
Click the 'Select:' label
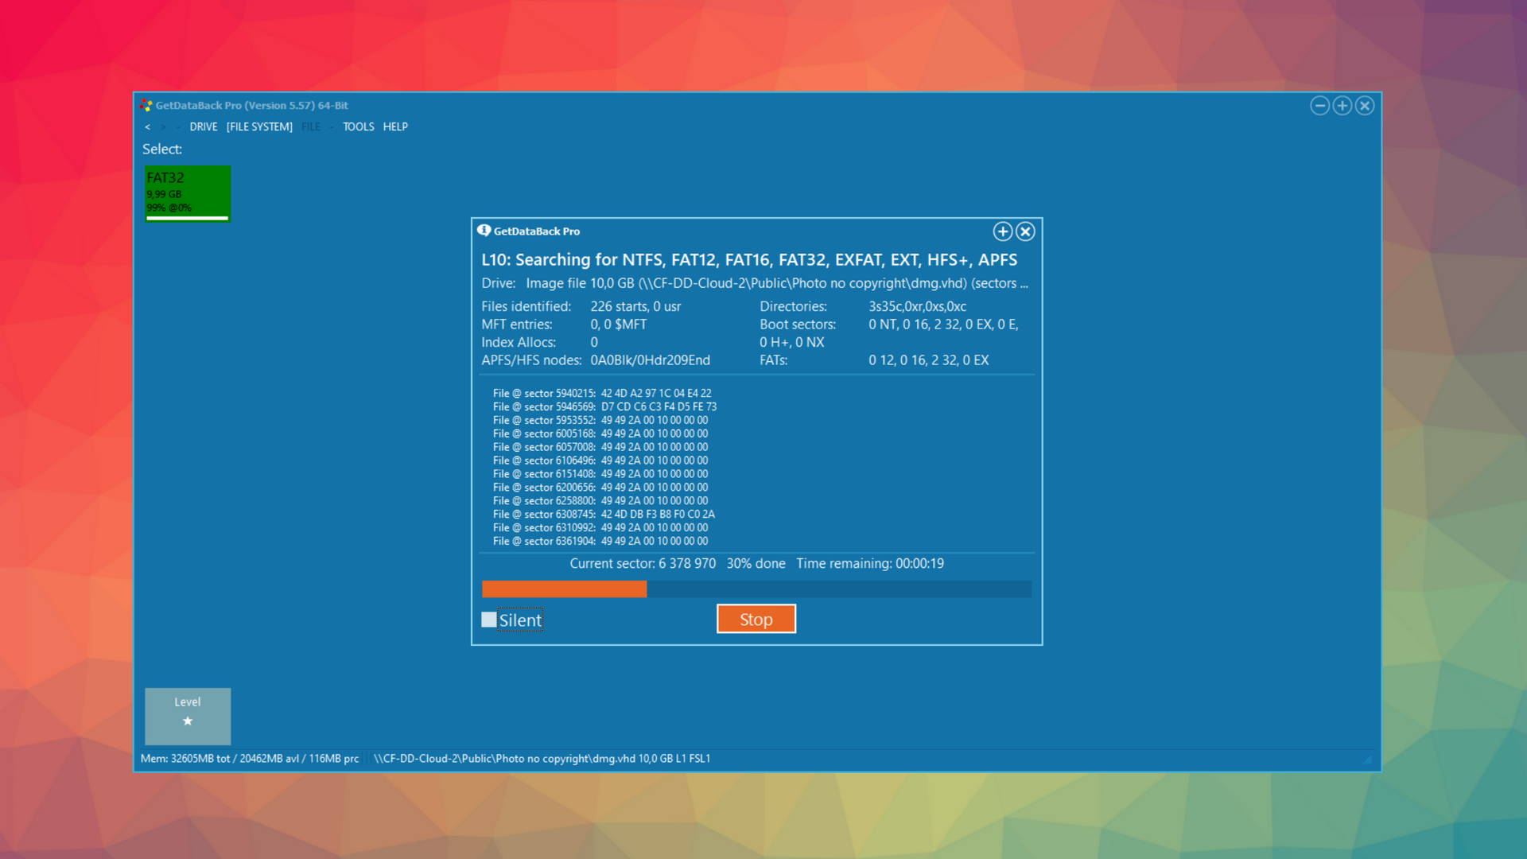point(162,149)
